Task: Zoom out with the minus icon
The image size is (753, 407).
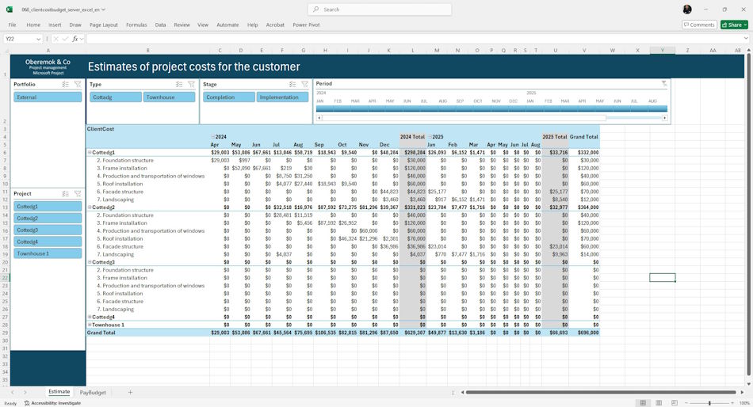Action: pos(686,403)
